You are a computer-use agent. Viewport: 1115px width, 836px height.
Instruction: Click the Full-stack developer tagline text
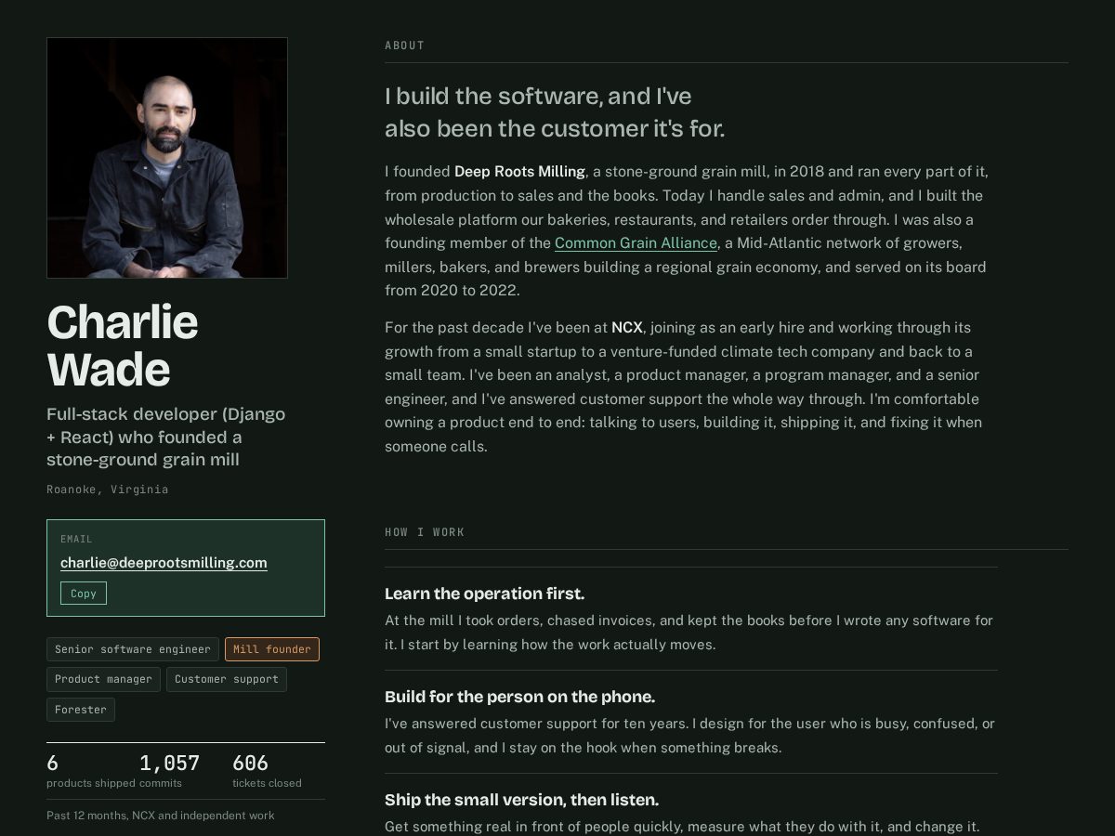click(166, 437)
